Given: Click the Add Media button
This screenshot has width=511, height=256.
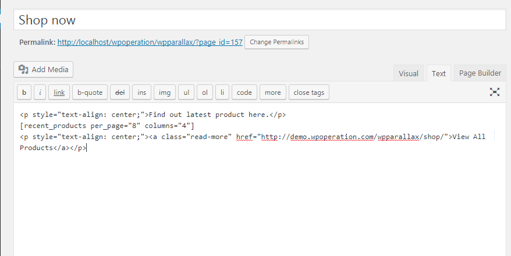Looking at the screenshot, I should pos(44,70).
